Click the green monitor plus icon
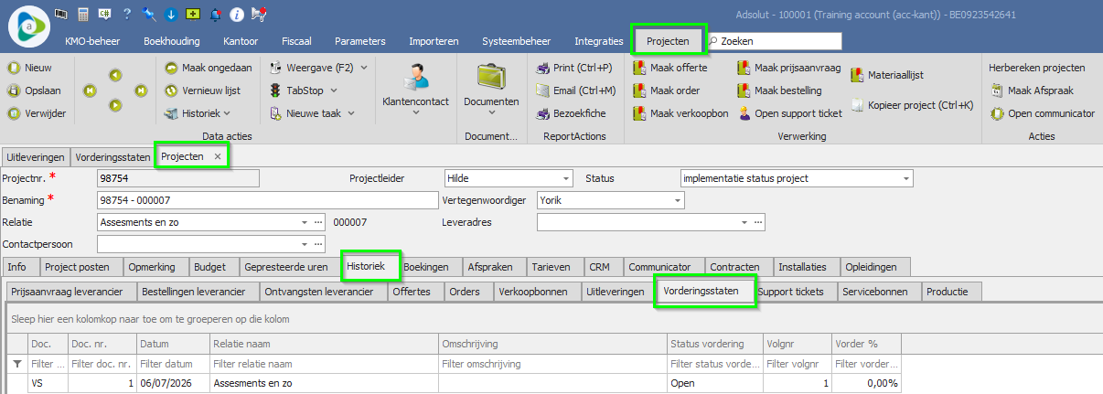The width and height of the screenshot is (1103, 394). pyautogui.click(x=193, y=14)
